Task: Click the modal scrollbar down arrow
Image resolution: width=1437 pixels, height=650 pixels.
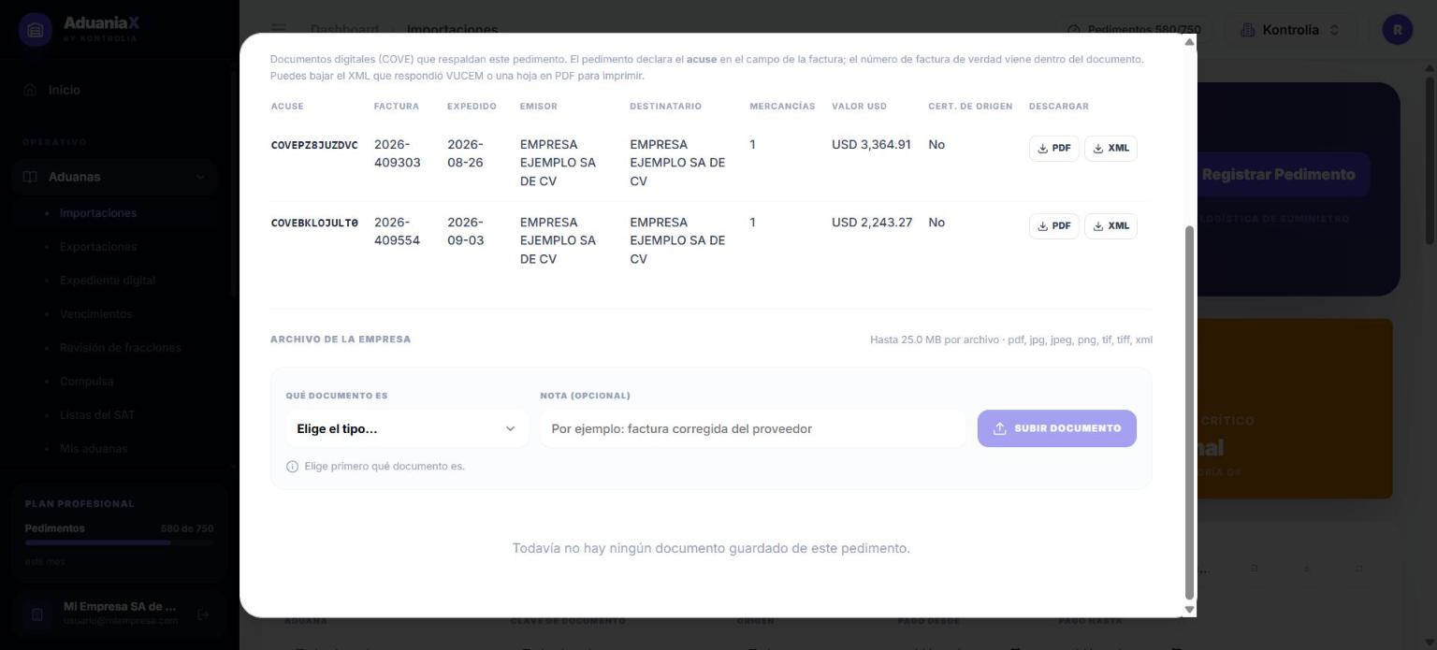Action: (1190, 610)
